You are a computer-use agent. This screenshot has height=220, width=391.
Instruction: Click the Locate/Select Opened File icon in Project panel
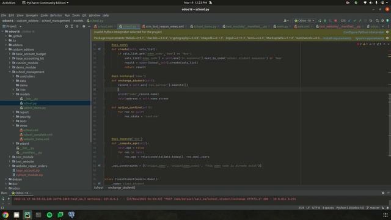pyautogui.click(x=67, y=26)
